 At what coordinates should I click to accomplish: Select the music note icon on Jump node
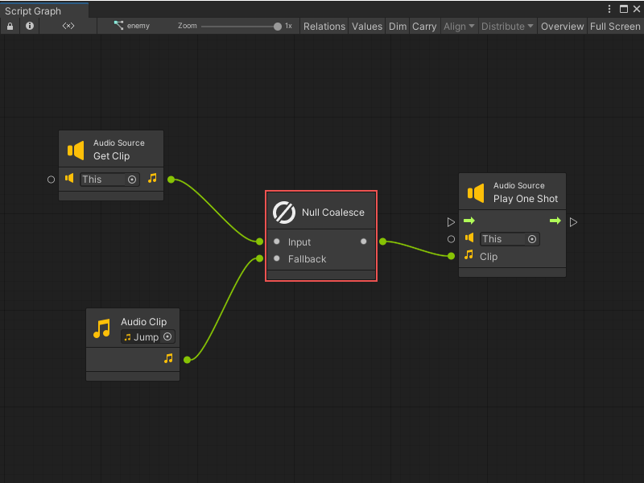[101, 328]
